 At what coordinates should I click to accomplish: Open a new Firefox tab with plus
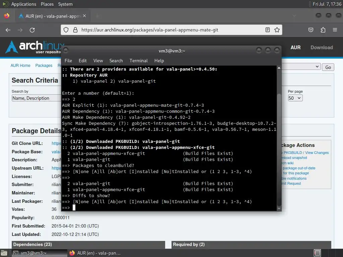(97, 16)
